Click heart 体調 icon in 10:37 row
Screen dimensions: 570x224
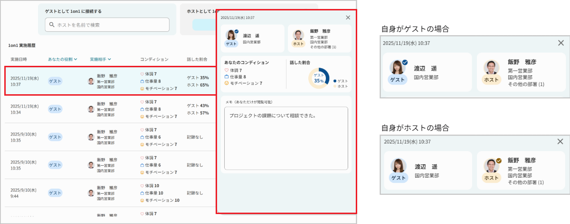pyautogui.click(x=142, y=74)
